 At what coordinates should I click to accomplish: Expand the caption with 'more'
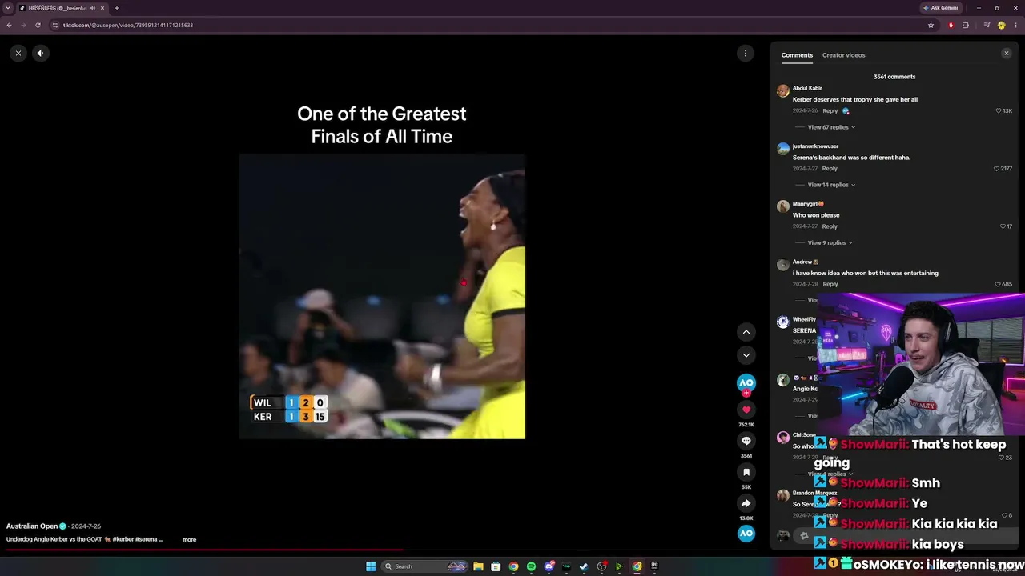pos(189,540)
